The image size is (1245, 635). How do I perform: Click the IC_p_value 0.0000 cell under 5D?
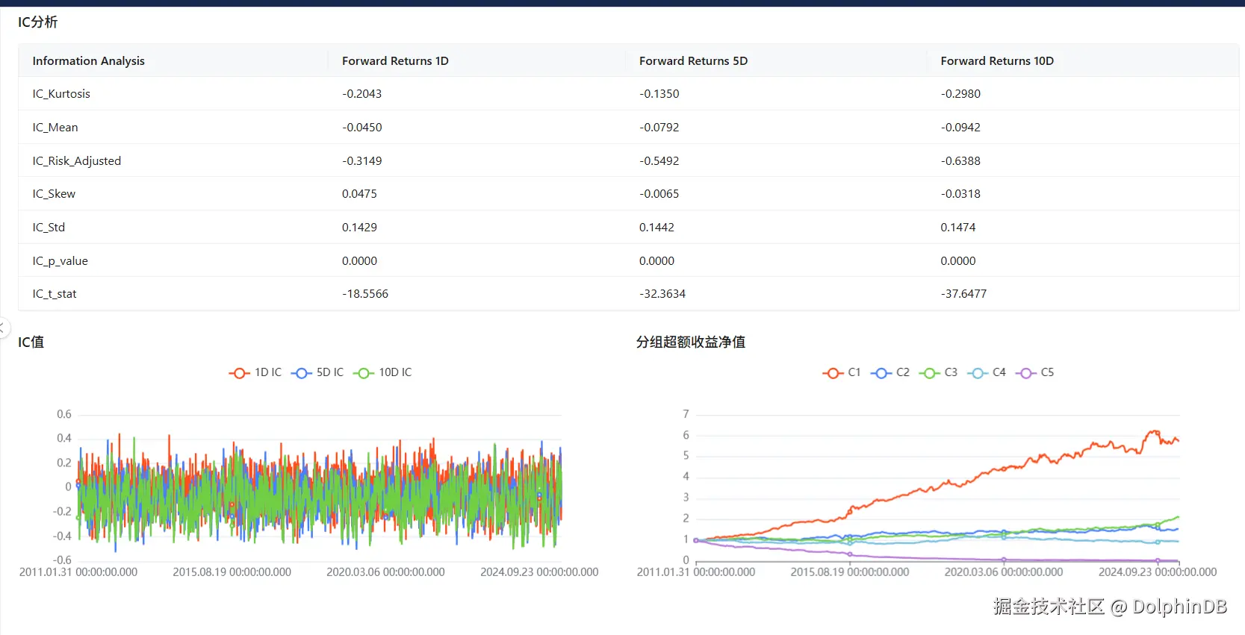coord(656,261)
